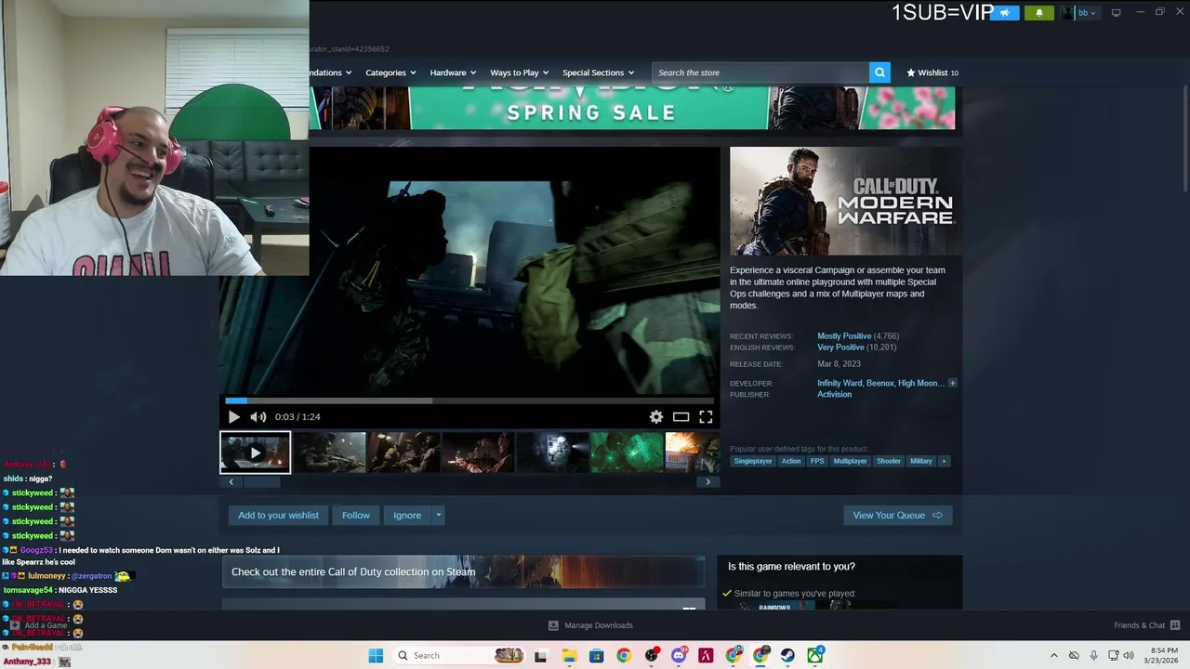Click the Windows taskbar Search box
The width and height of the screenshot is (1190, 669).
(460, 655)
